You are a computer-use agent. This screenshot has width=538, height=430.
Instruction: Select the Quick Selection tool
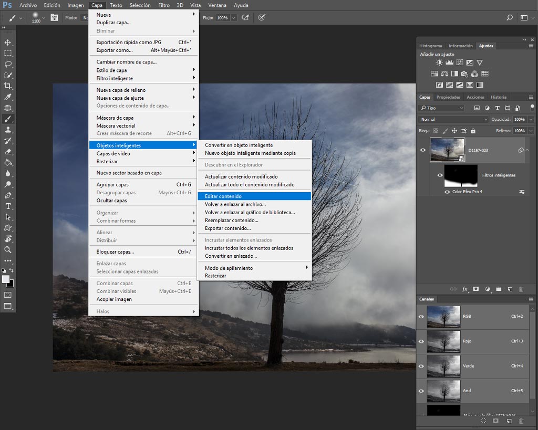point(7,76)
